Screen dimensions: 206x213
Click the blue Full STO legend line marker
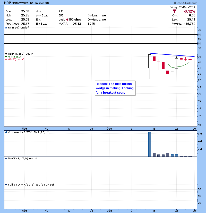pos(6,185)
